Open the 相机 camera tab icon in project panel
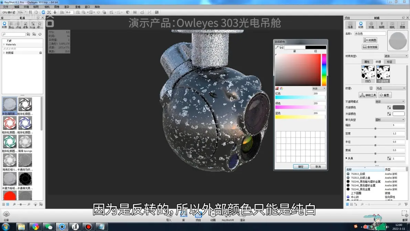The width and height of the screenshot is (410, 231). coord(392,25)
